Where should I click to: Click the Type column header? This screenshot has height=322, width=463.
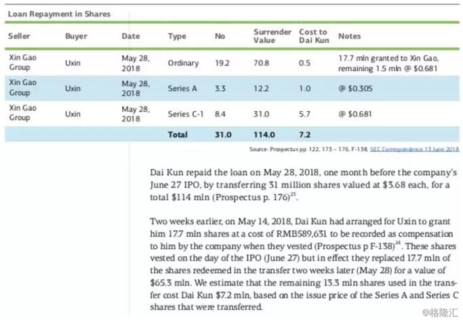177,36
